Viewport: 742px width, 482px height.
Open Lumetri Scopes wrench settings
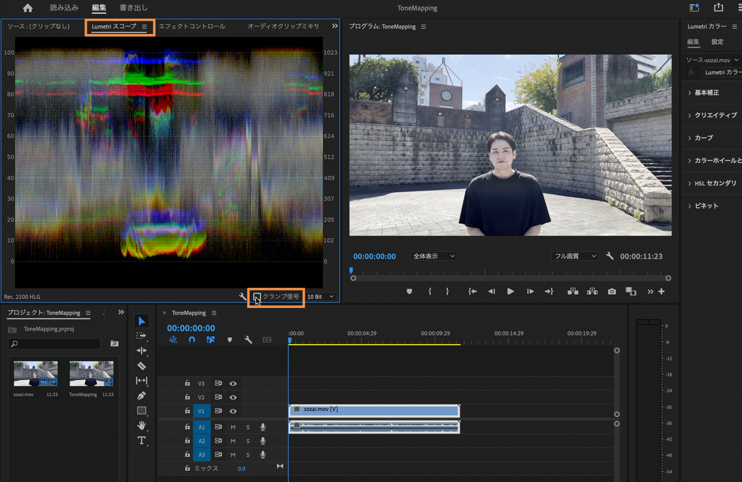[x=243, y=296]
